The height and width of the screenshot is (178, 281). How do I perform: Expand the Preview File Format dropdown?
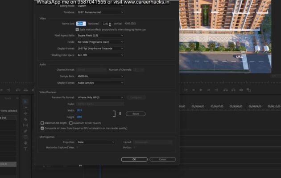(100, 97)
